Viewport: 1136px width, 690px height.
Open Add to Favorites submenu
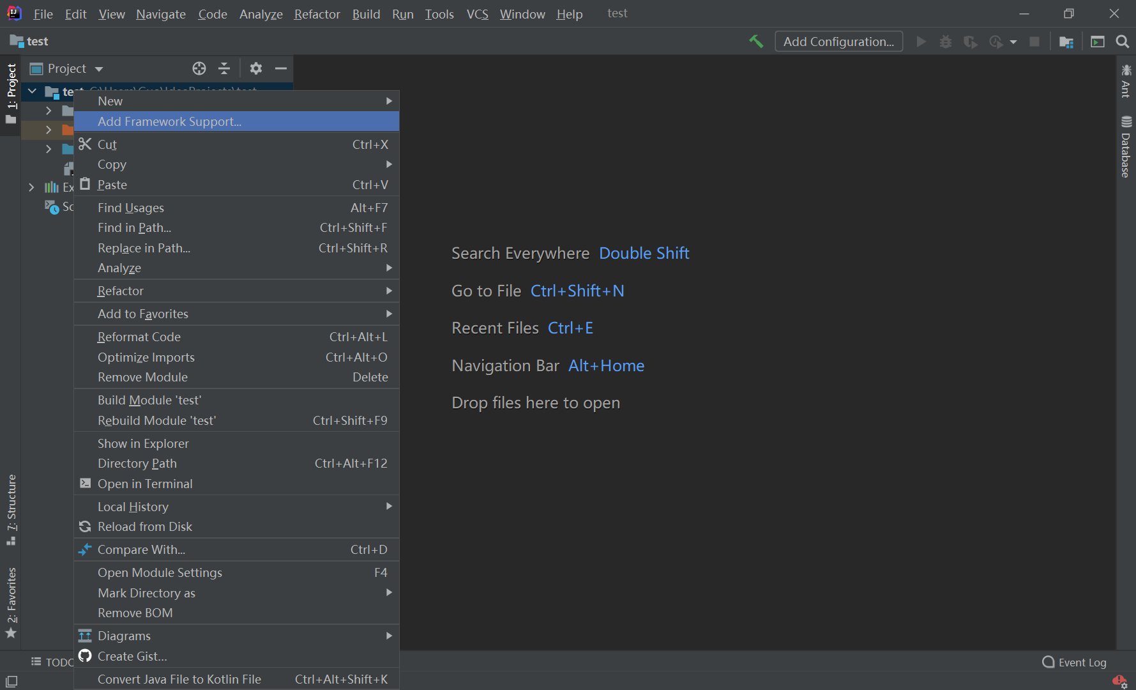point(236,314)
